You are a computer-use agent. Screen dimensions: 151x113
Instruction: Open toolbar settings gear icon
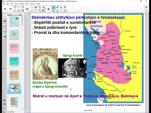[146, 7]
